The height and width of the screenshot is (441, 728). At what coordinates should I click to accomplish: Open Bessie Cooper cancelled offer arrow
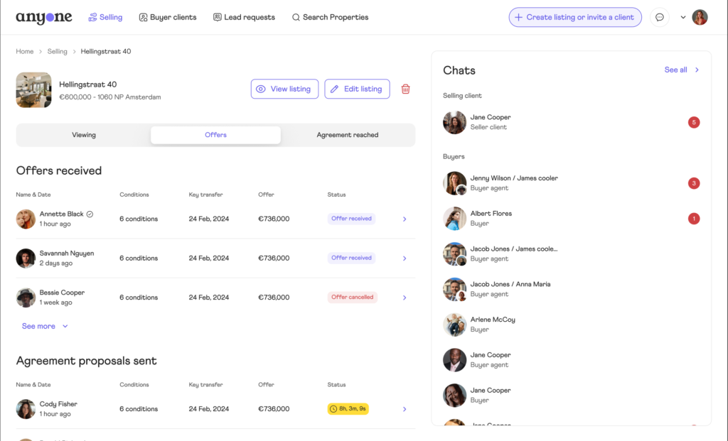(x=405, y=298)
